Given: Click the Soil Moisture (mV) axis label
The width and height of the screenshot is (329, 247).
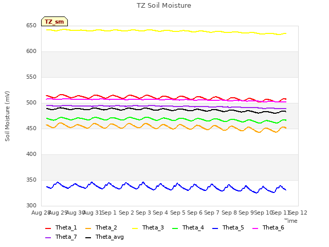Looking at the screenshot, I should pos(7,116).
